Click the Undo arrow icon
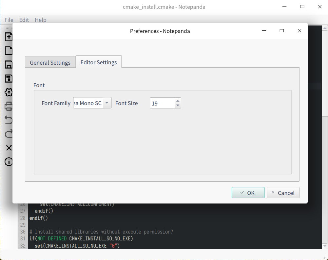 tap(9, 120)
